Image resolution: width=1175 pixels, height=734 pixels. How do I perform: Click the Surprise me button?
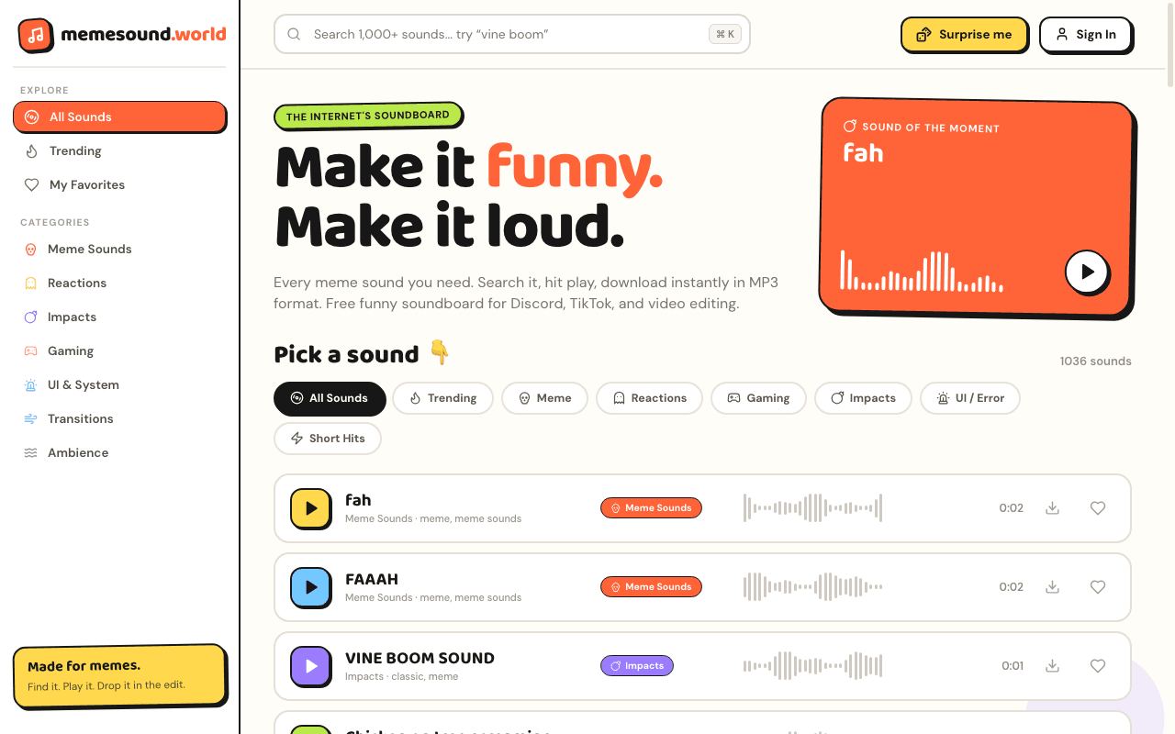coord(964,34)
